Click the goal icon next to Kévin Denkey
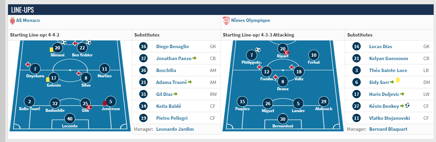Screen dimensions: 436x142 [x=407, y=106]
